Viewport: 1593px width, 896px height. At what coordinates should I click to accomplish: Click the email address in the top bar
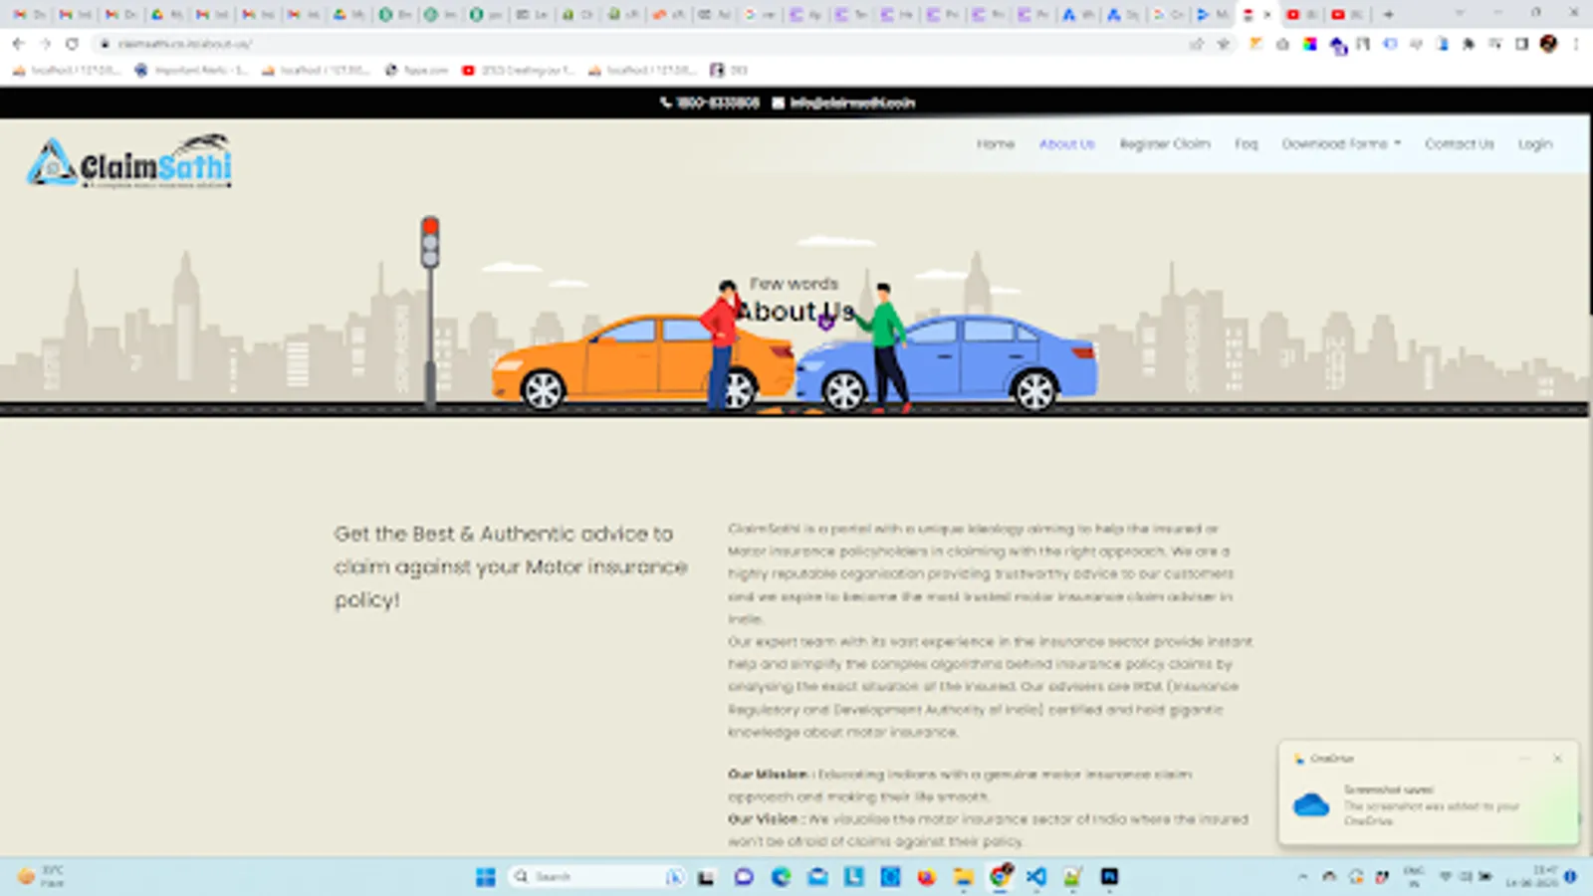coord(851,103)
